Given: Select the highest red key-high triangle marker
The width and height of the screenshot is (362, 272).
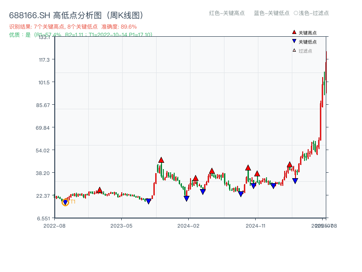Looking at the screenshot, I should (x=161, y=160).
